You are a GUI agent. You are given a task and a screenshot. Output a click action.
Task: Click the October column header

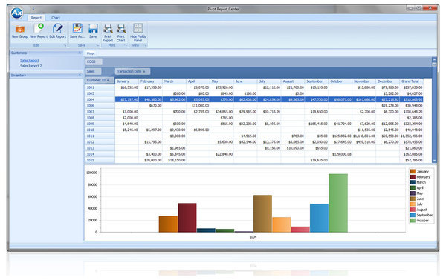click(340, 81)
